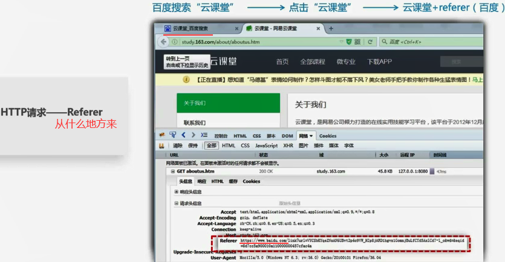Click the green shield icon in address bar
This screenshot has height=262, width=505.
tap(349, 42)
